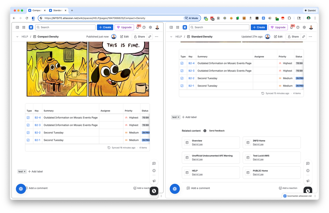Viewport: 329px width, 213px height.
Task: Copy link icon on Standard Density page
Action: point(304,36)
